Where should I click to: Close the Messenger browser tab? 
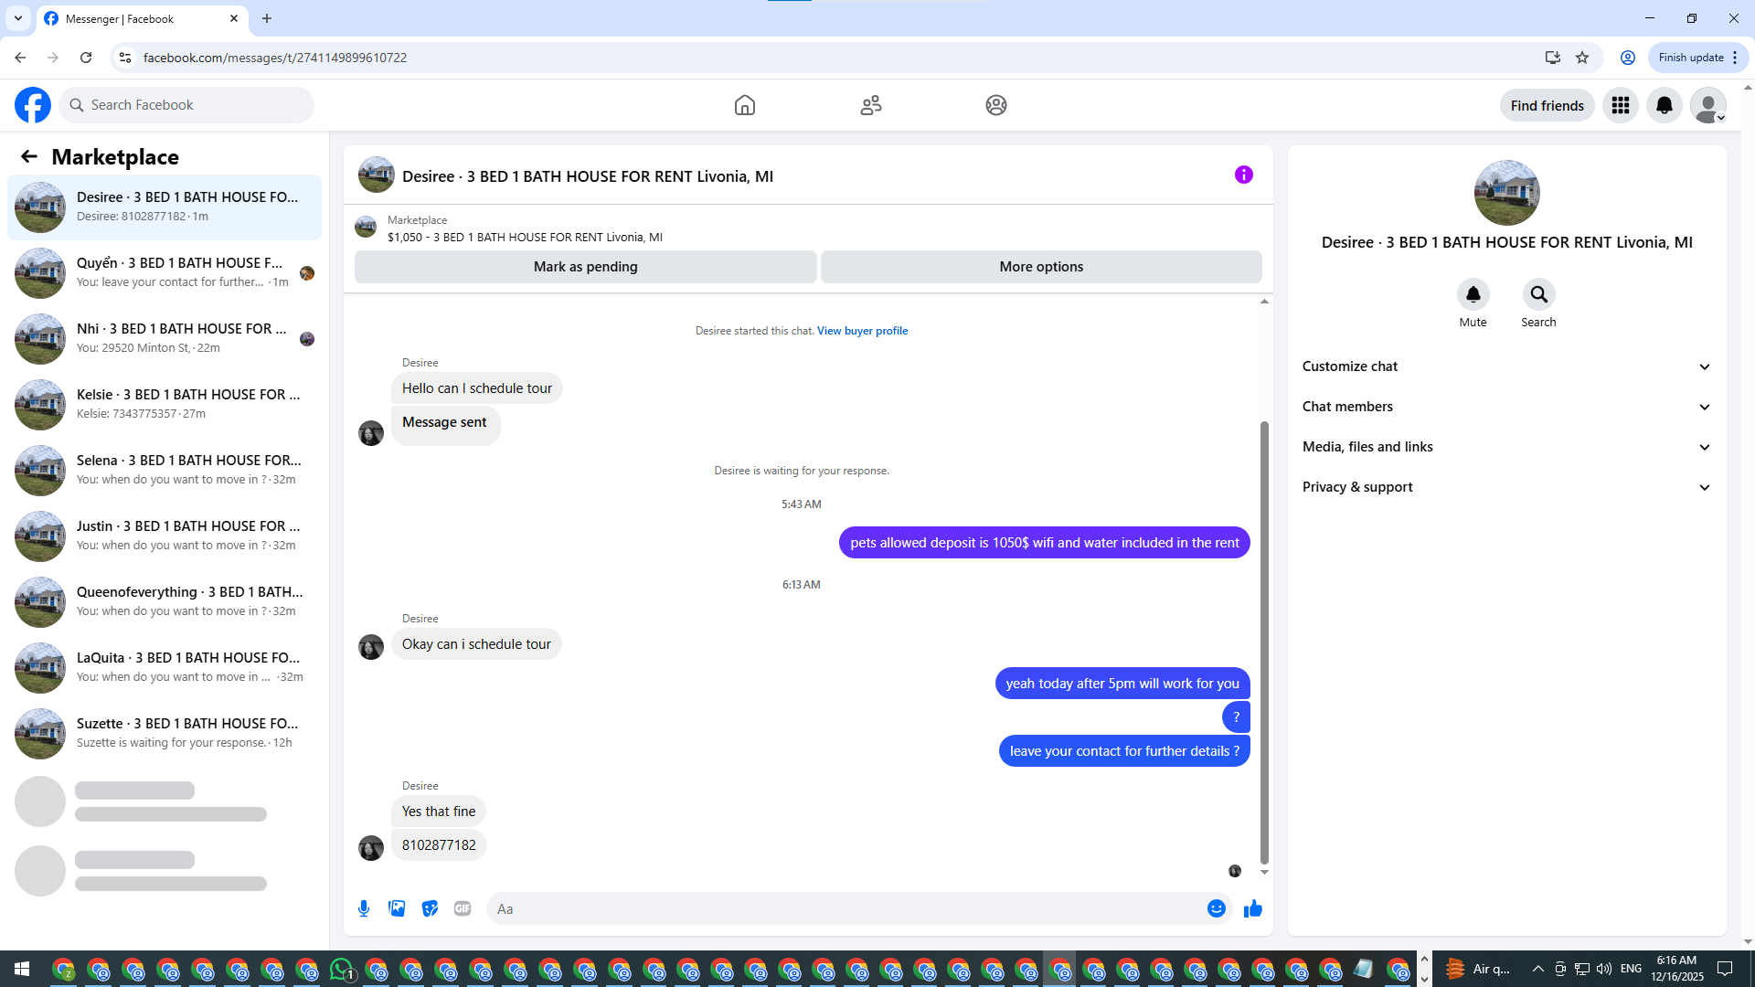(234, 18)
